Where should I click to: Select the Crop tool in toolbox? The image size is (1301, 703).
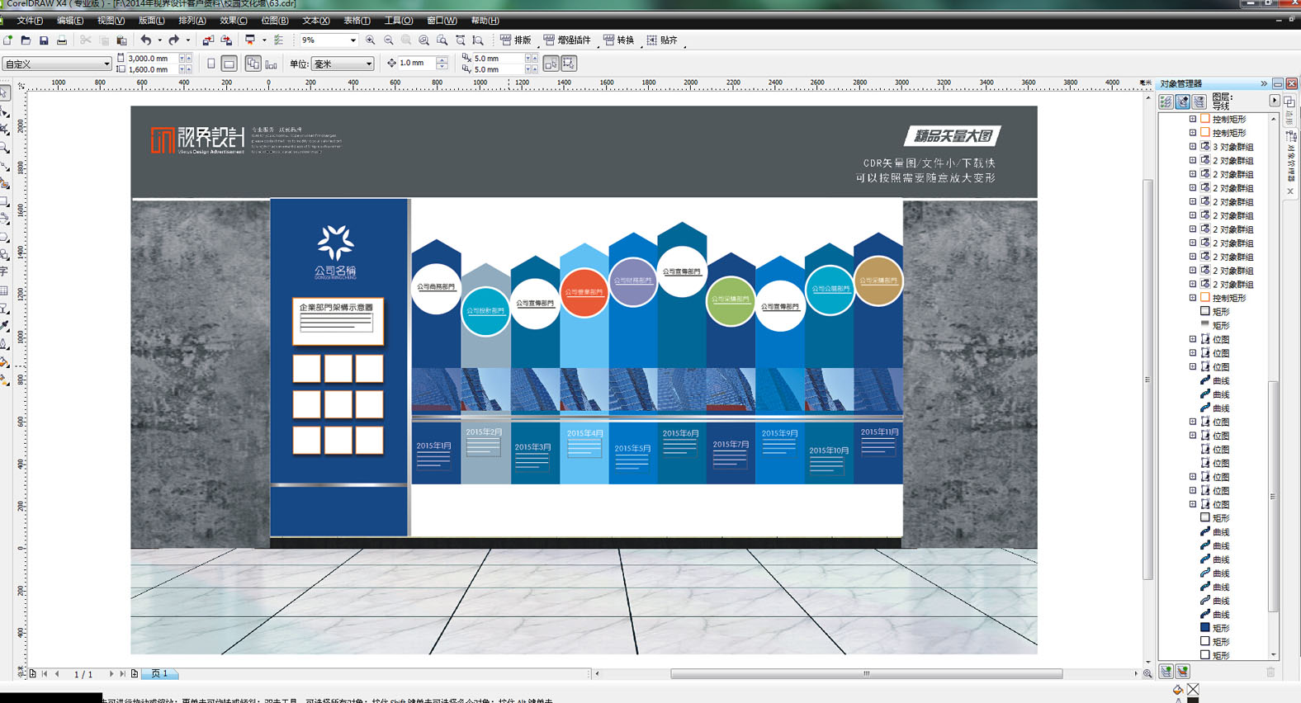pyautogui.click(x=5, y=130)
